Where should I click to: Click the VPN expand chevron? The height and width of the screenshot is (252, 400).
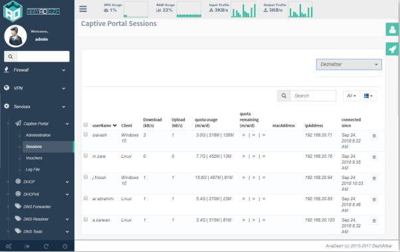pyautogui.click(x=64, y=88)
